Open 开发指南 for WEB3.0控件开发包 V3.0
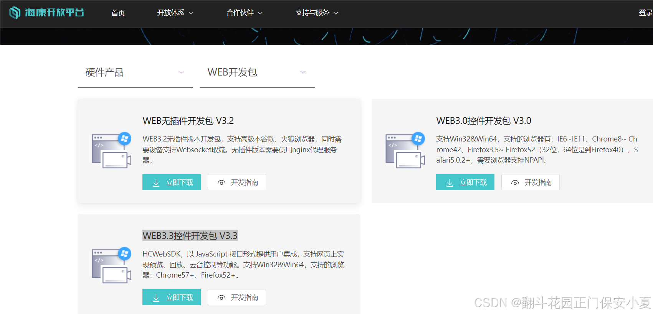 click(x=531, y=182)
